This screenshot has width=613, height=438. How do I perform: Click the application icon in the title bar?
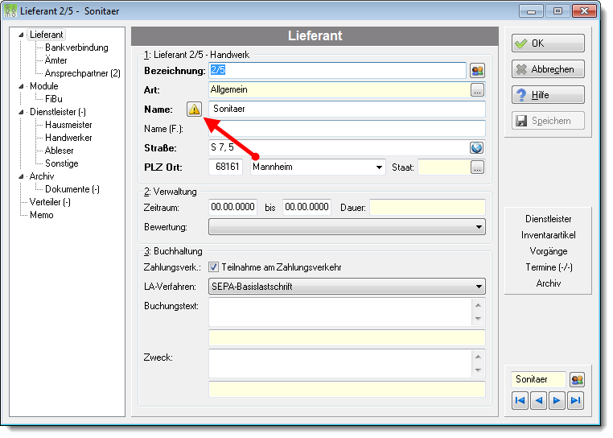[10, 10]
